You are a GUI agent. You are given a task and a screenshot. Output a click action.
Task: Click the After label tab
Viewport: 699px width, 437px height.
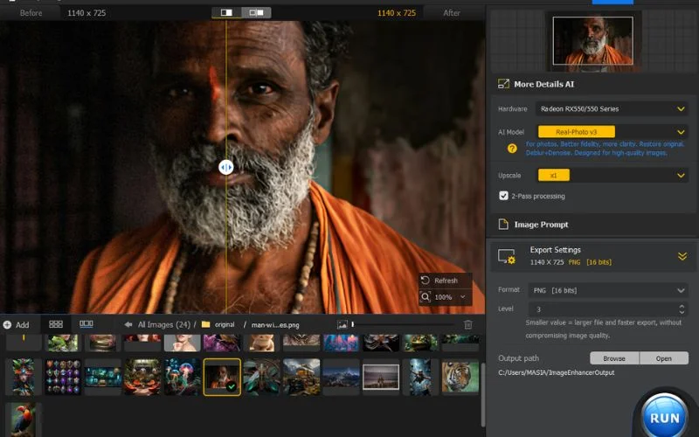tap(452, 13)
